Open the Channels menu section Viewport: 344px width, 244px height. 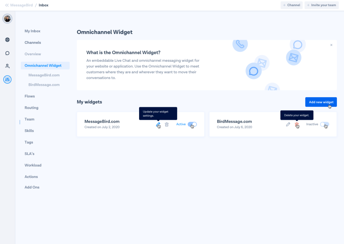(x=33, y=42)
